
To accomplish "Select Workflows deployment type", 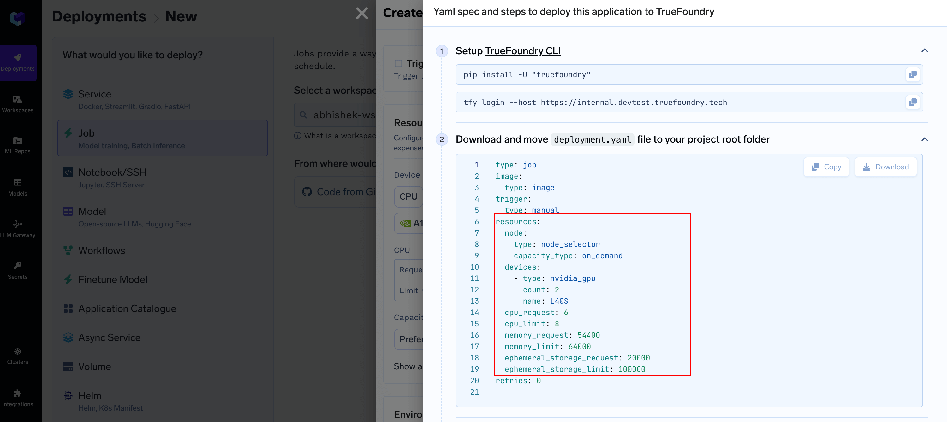I will 163,250.
